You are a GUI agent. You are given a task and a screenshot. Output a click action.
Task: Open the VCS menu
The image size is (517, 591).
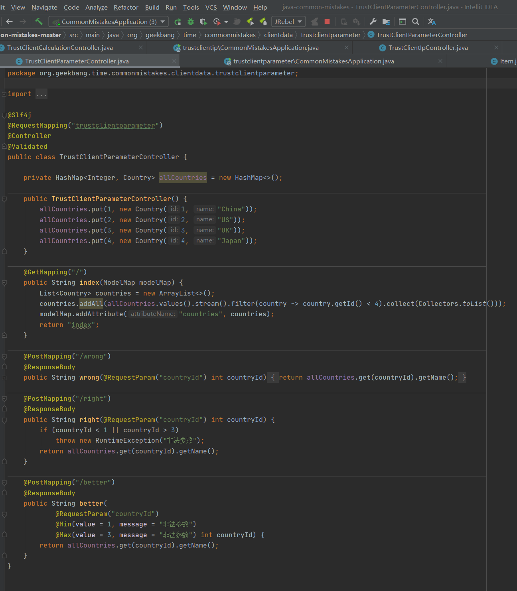[211, 7]
